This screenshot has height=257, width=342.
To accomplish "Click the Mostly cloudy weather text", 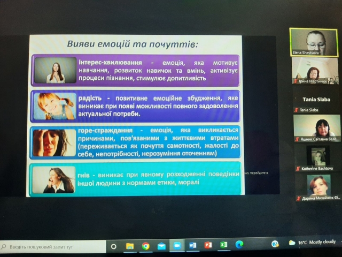I will click(322, 241).
